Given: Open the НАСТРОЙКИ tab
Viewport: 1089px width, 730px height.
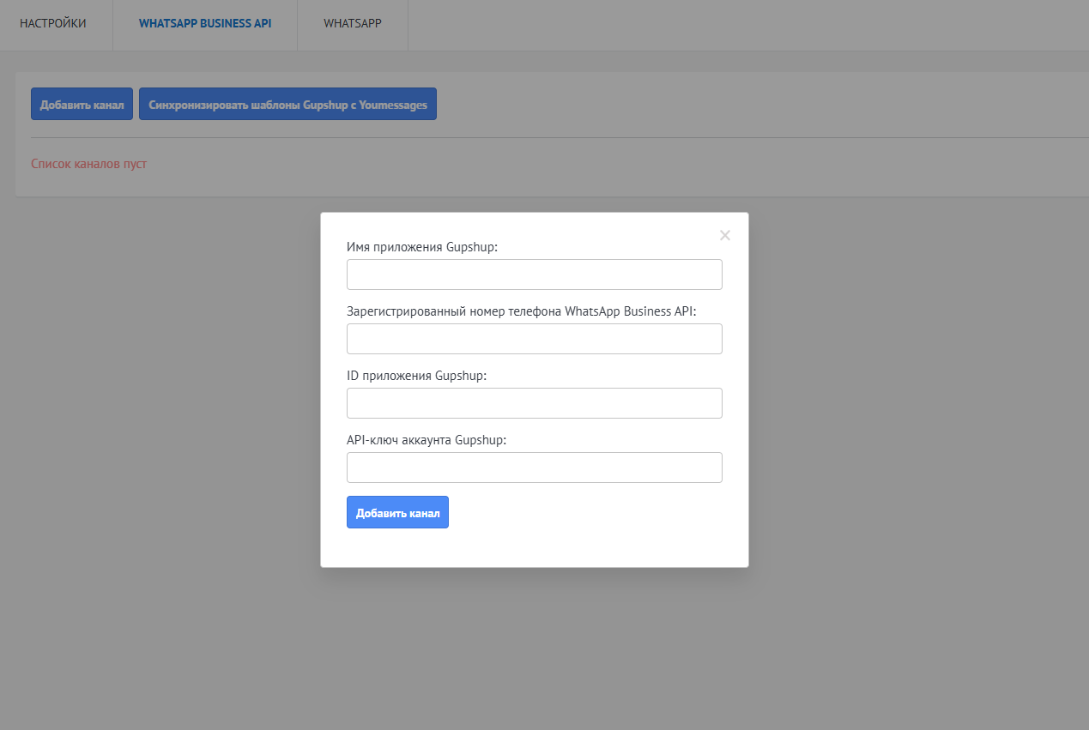Looking at the screenshot, I should (53, 24).
